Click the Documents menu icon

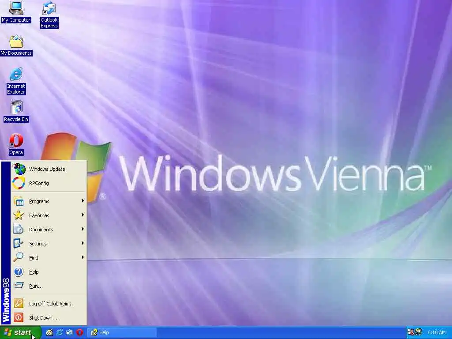(x=18, y=229)
